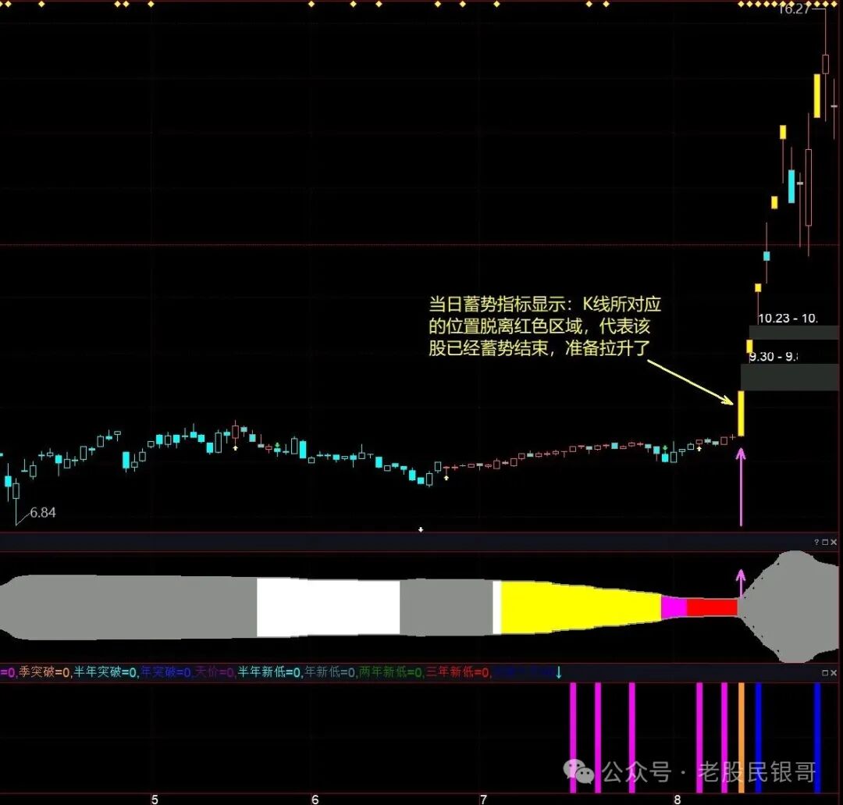Select the 年突破=0 indicator value
The image size is (843, 805).
[x=166, y=672]
